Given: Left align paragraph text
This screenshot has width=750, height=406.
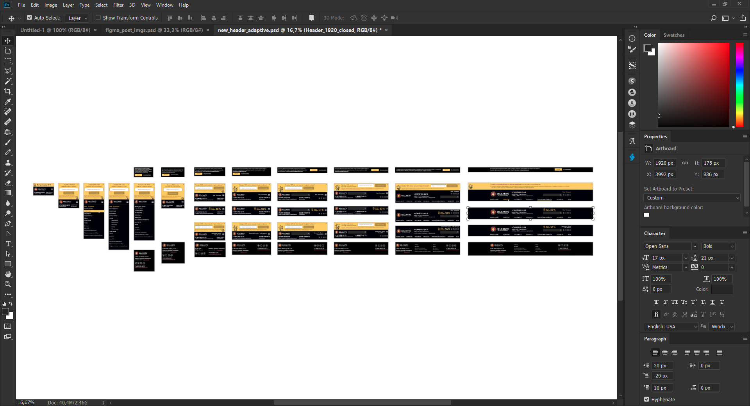Looking at the screenshot, I should [x=655, y=352].
